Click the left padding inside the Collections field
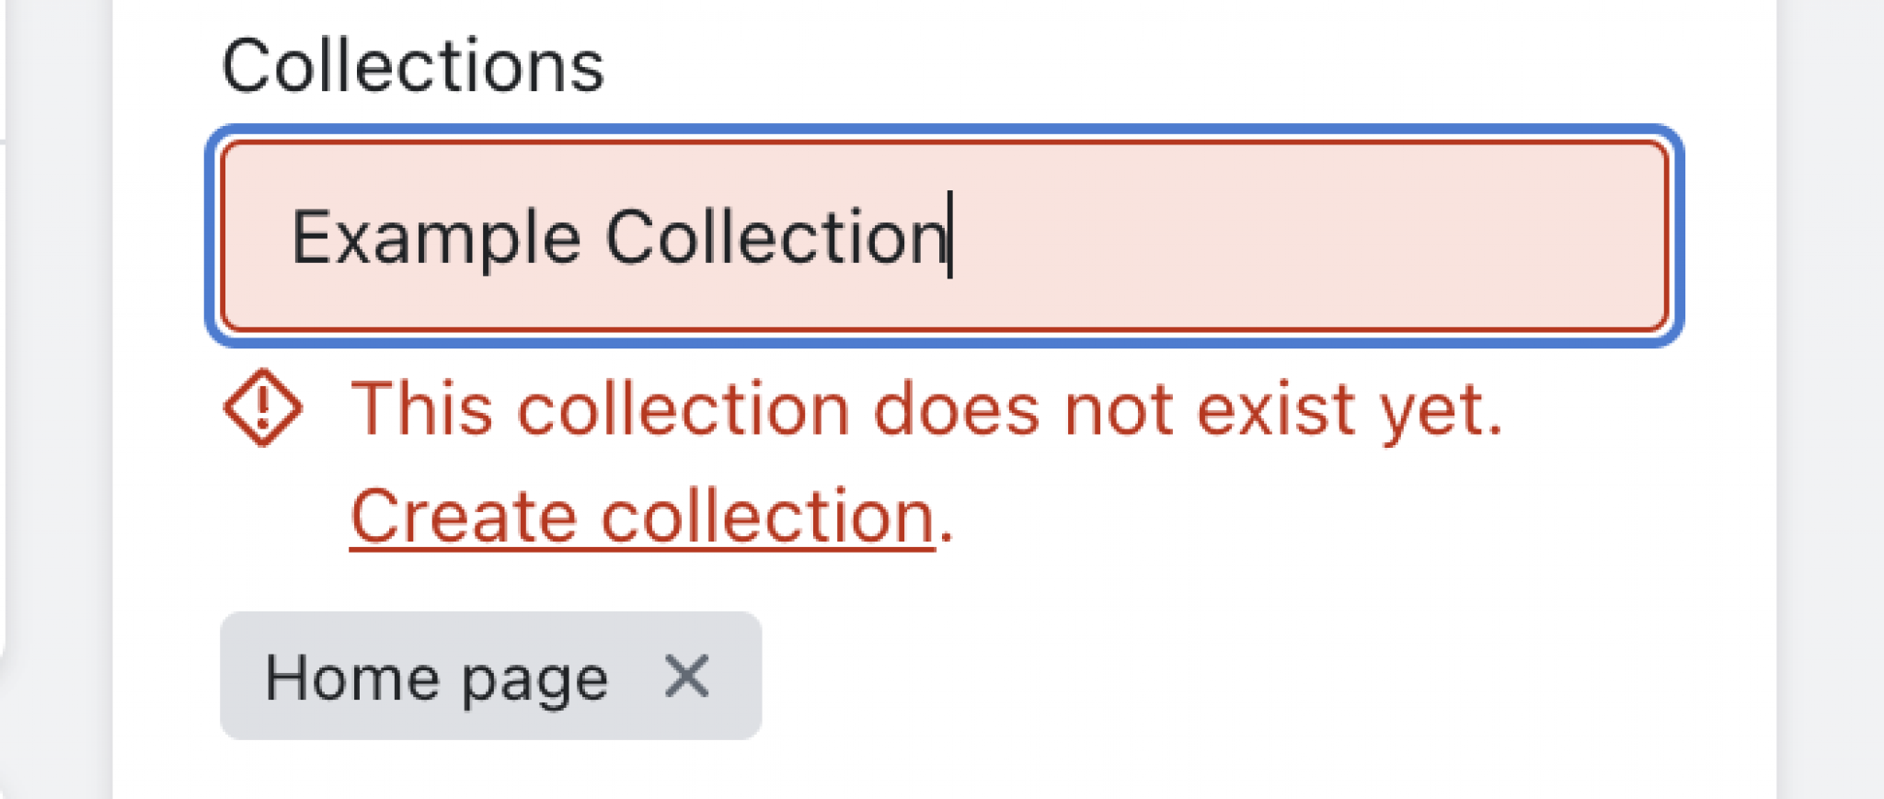This screenshot has width=1884, height=799. [256, 236]
